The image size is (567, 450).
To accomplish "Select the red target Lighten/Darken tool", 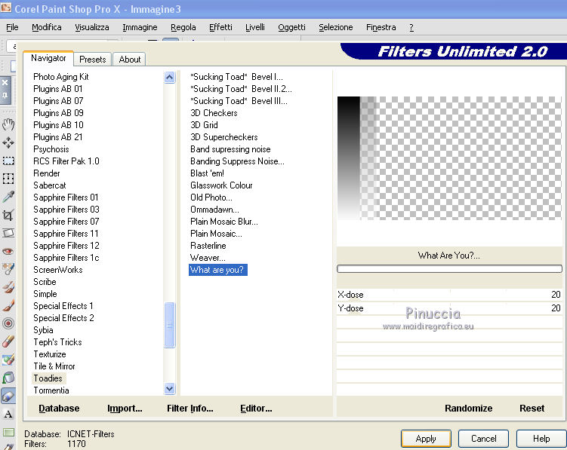I will (x=8, y=323).
